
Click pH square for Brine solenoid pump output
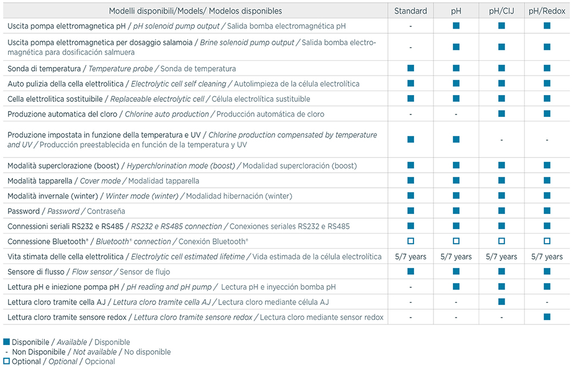(456, 47)
